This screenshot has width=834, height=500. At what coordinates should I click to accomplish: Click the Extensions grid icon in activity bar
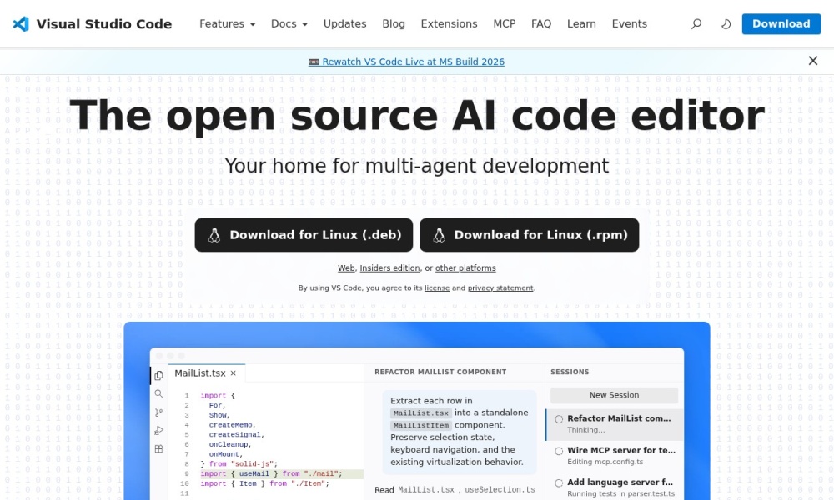tap(158, 449)
